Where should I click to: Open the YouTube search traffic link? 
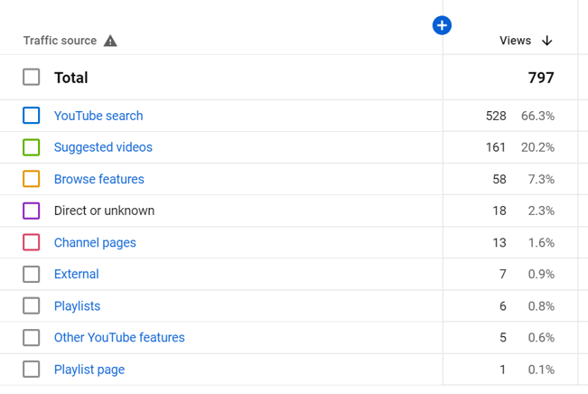point(98,116)
